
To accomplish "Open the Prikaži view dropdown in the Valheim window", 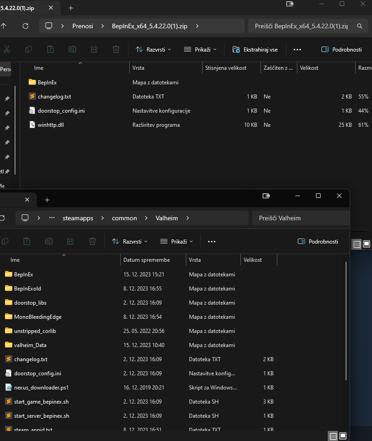I will pos(176,241).
